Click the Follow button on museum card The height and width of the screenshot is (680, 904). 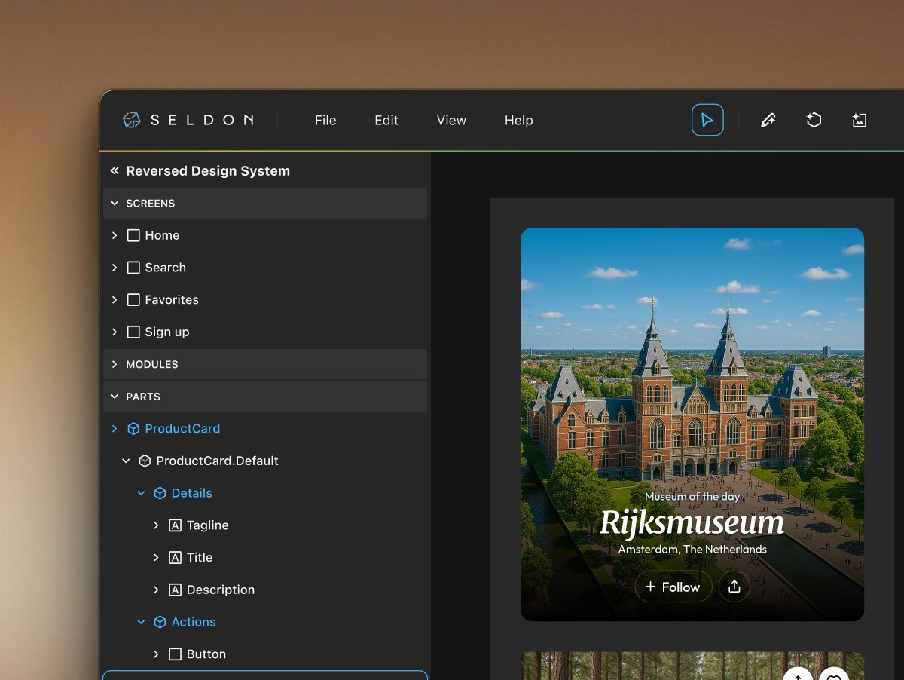(673, 587)
